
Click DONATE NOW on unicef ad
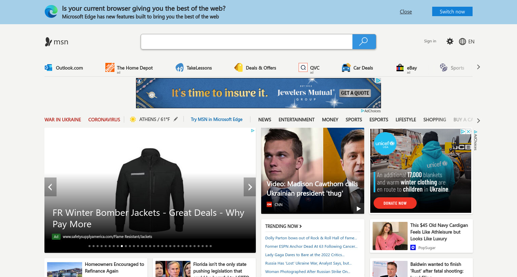click(x=395, y=203)
